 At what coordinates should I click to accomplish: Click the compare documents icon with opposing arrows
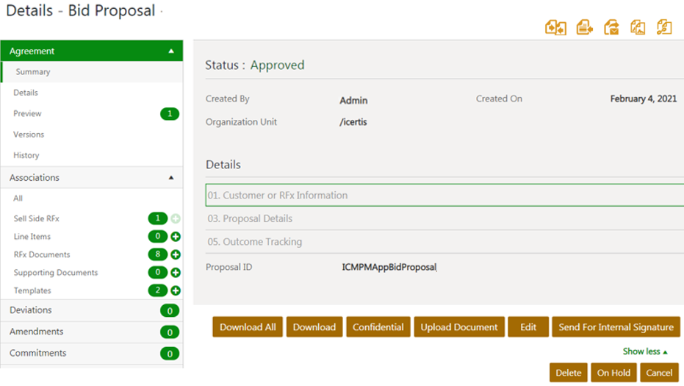tap(555, 28)
